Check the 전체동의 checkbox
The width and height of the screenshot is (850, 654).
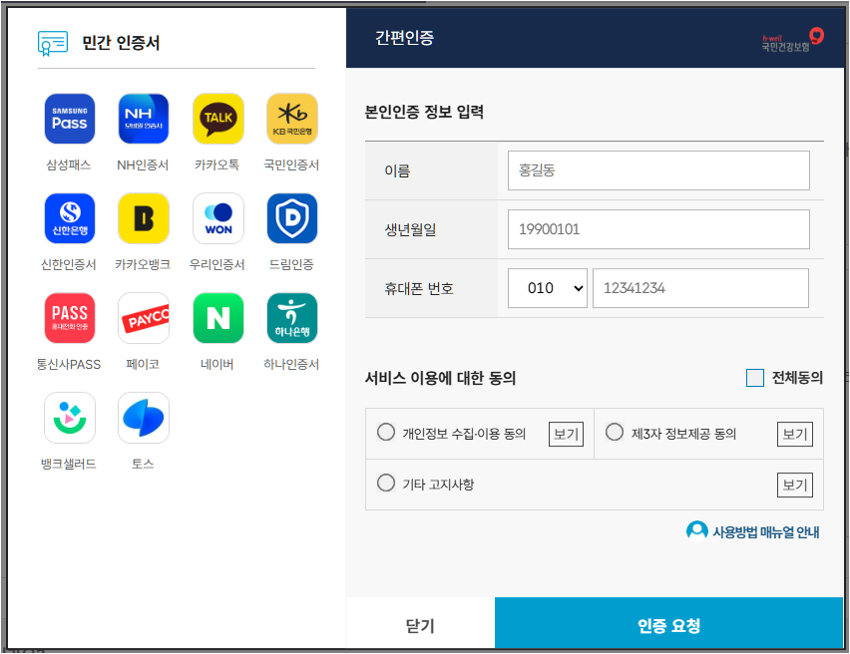(754, 378)
